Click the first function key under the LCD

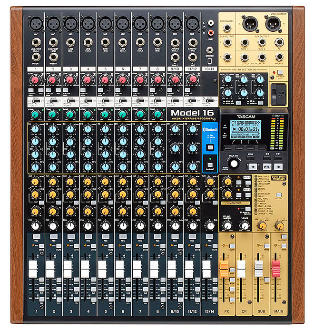tap(228, 147)
